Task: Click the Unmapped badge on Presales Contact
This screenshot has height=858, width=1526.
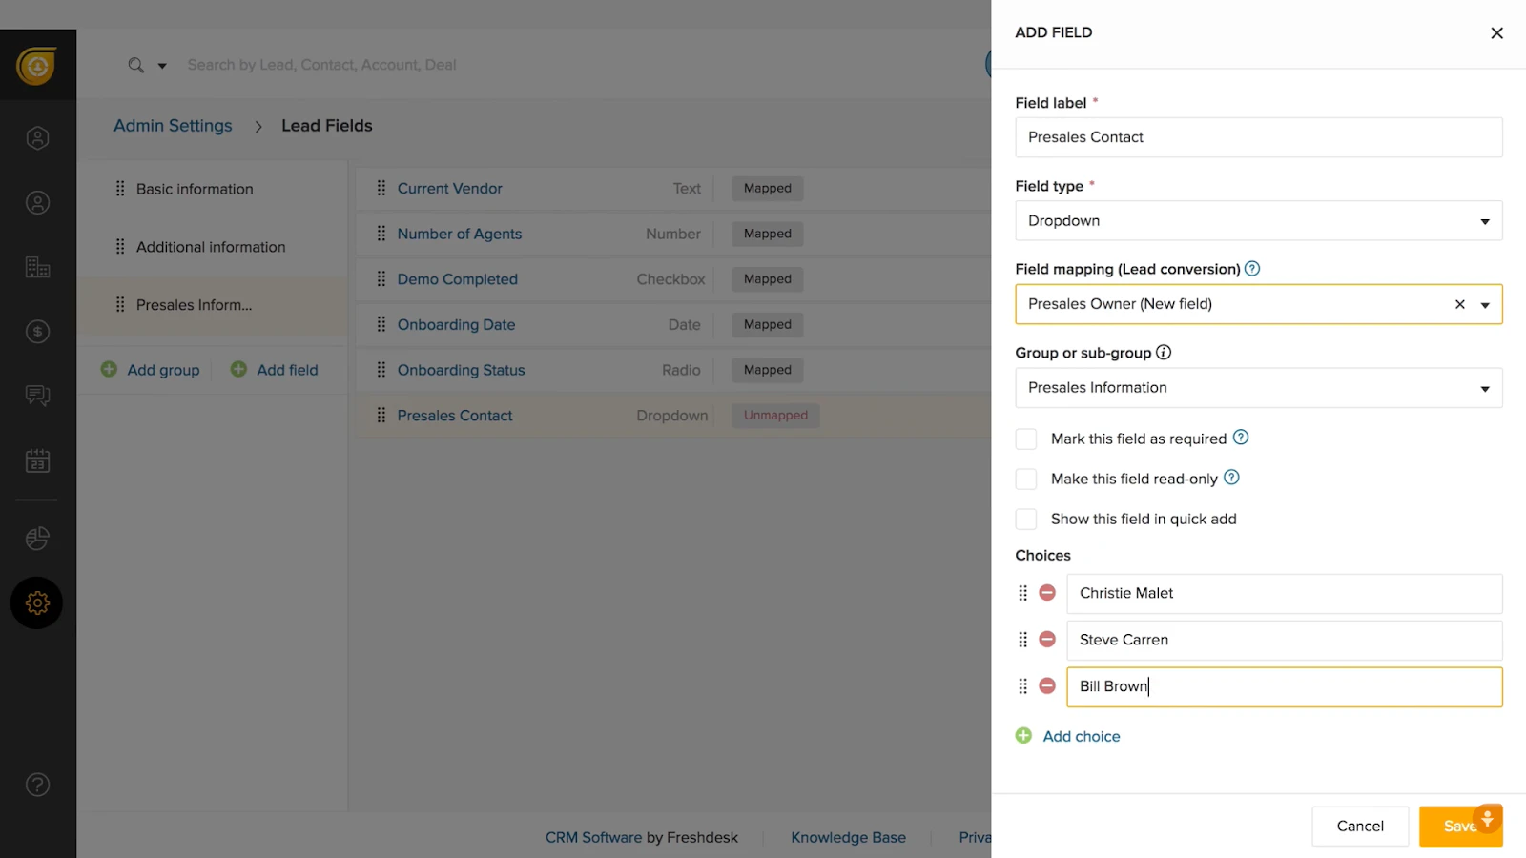Action: coord(775,416)
